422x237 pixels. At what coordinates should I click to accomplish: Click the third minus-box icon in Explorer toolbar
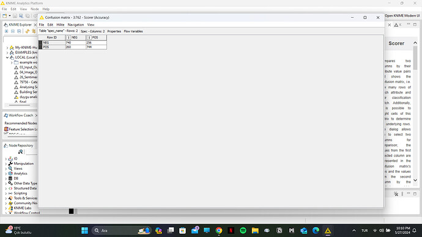(19, 31)
